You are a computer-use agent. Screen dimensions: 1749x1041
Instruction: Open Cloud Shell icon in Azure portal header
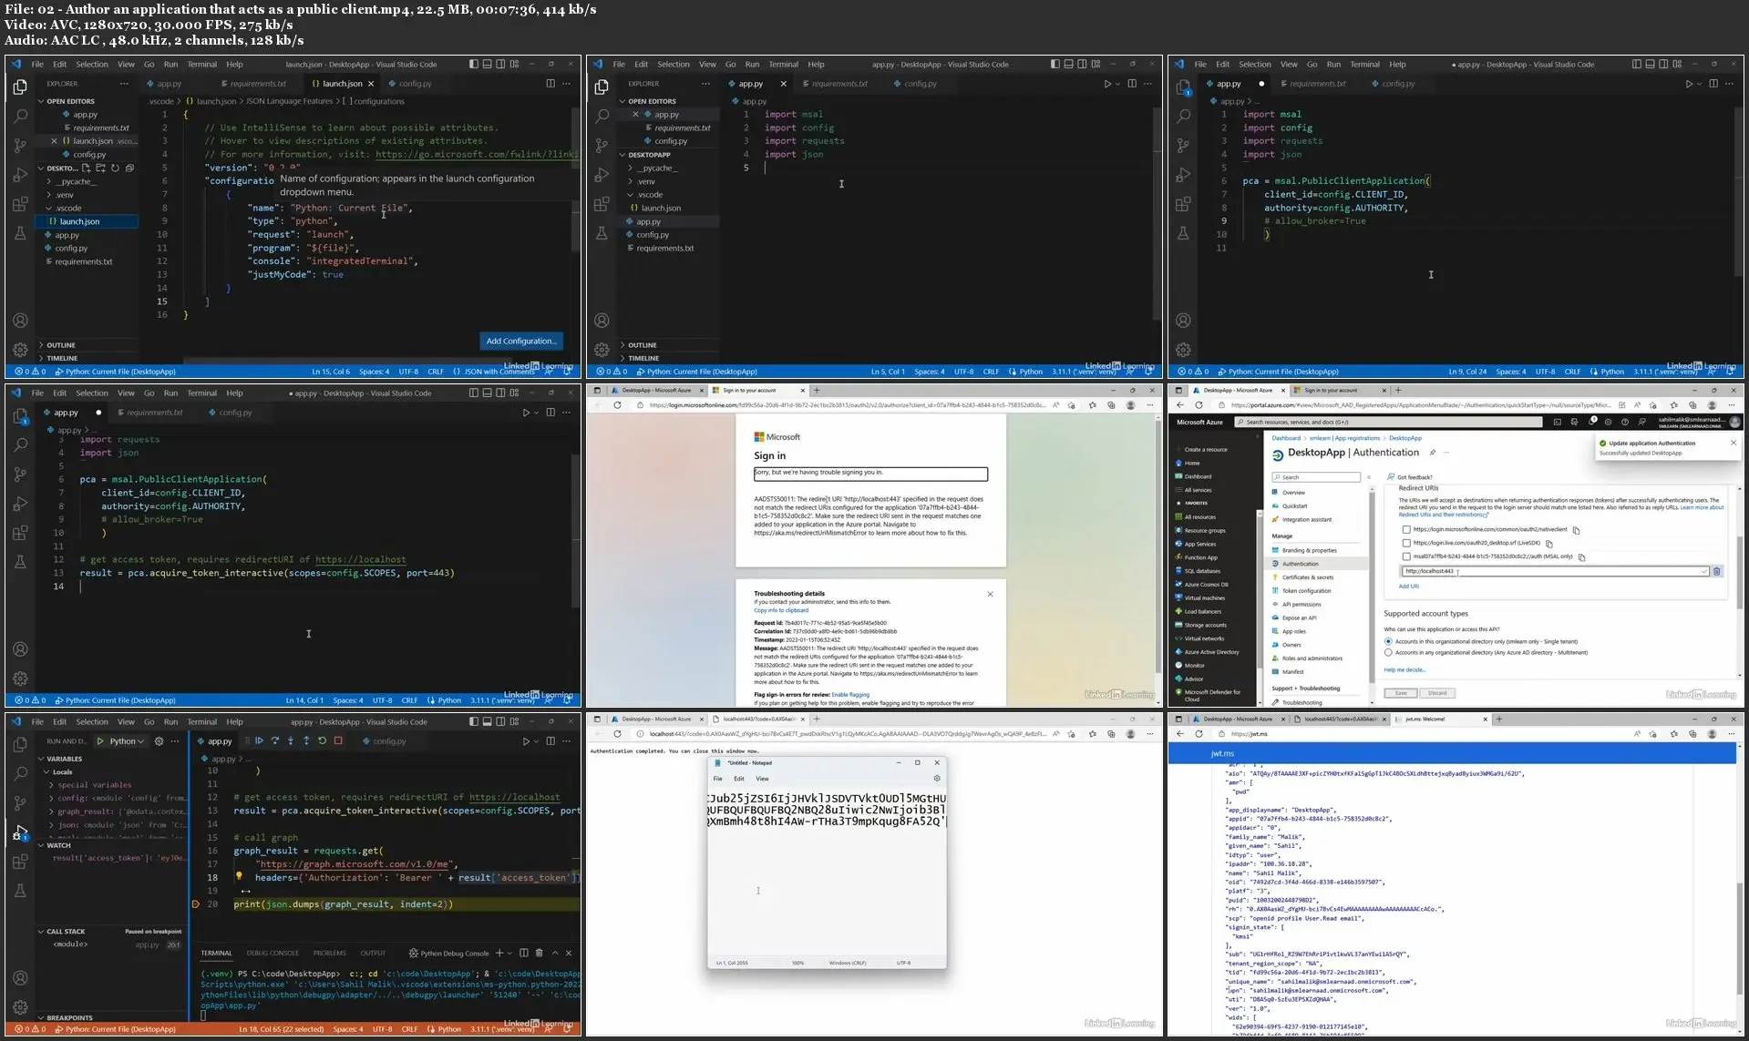[1557, 423]
